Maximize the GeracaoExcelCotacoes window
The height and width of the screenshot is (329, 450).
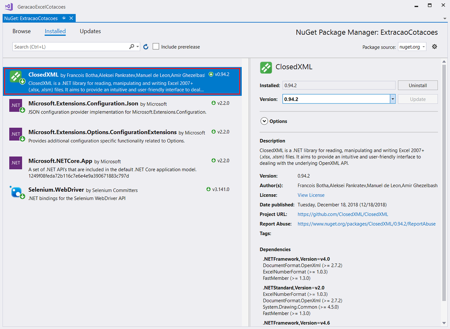(430, 5)
